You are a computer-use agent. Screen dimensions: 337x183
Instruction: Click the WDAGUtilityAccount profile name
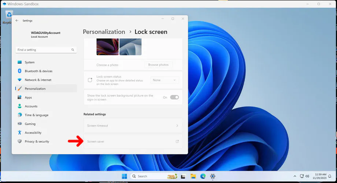(45, 33)
